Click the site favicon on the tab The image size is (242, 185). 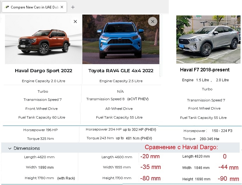pyautogui.click(x=7, y=7)
